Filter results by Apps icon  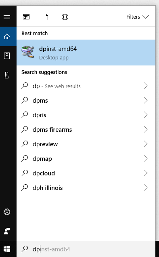(26, 17)
